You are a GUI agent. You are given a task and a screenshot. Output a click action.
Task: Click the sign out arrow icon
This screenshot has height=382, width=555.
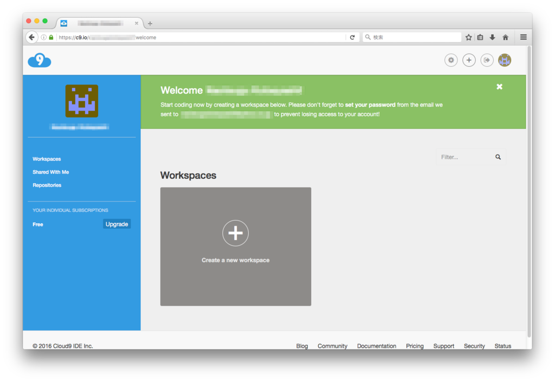pyautogui.click(x=487, y=60)
